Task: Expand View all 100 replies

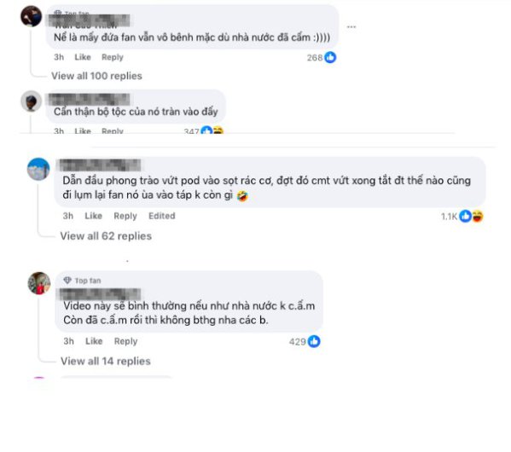Action: click(x=96, y=76)
